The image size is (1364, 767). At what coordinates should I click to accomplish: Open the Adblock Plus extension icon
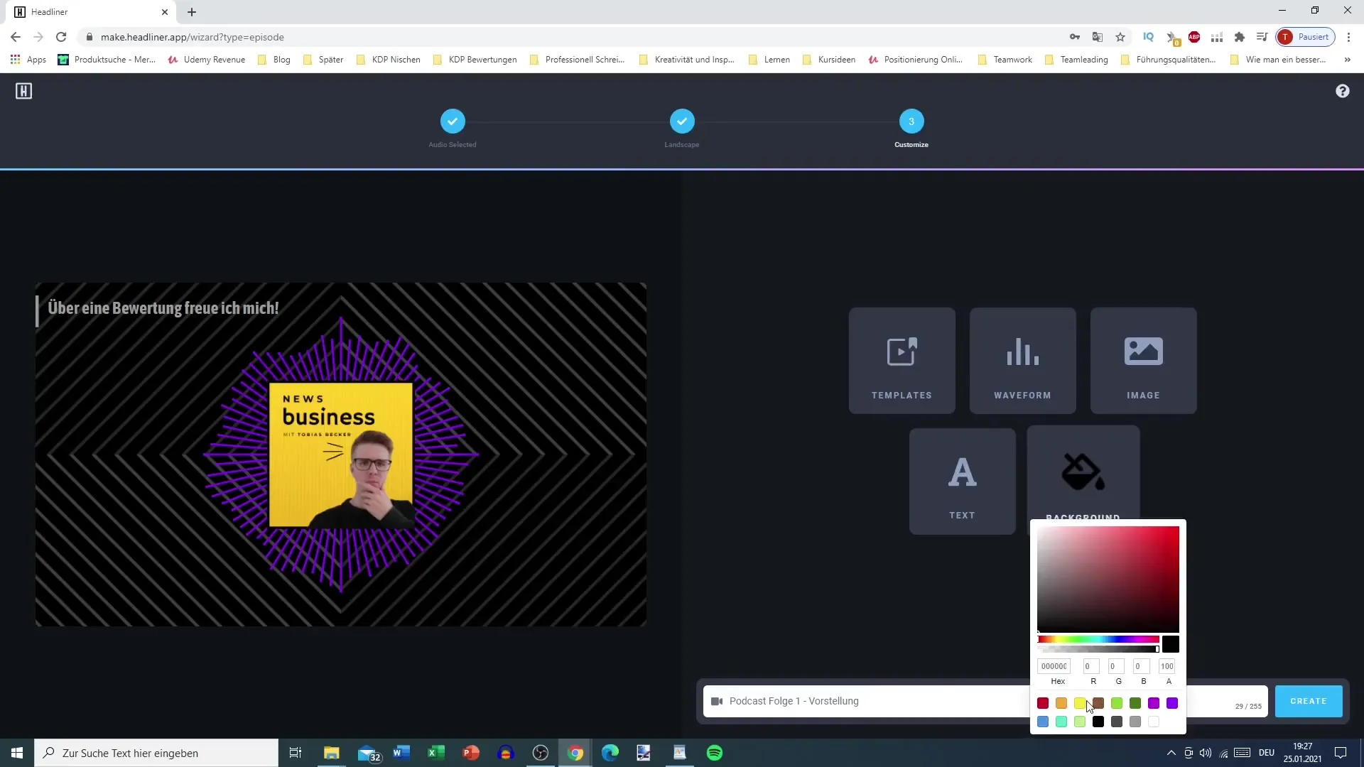click(1194, 37)
